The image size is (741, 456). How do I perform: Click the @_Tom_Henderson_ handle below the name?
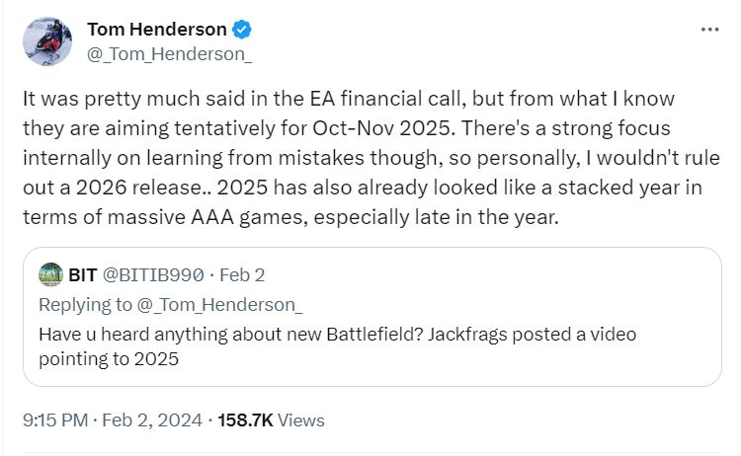pyautogui.click(x=169, y=54)
